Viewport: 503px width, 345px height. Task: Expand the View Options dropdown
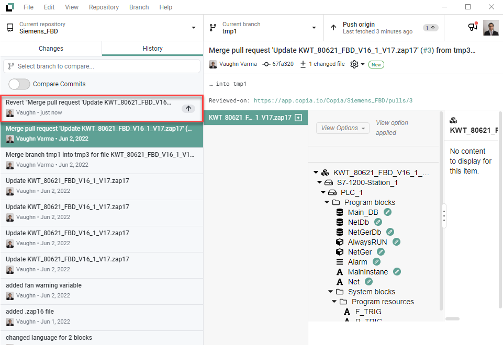[x=342, y=128]
